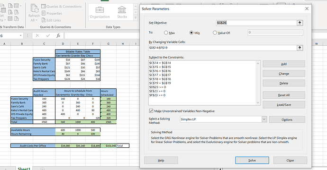Click range selector arrow for Changing Variable Cells
The height and width of the screenshot is (170, 327).
tap(300, 48)
